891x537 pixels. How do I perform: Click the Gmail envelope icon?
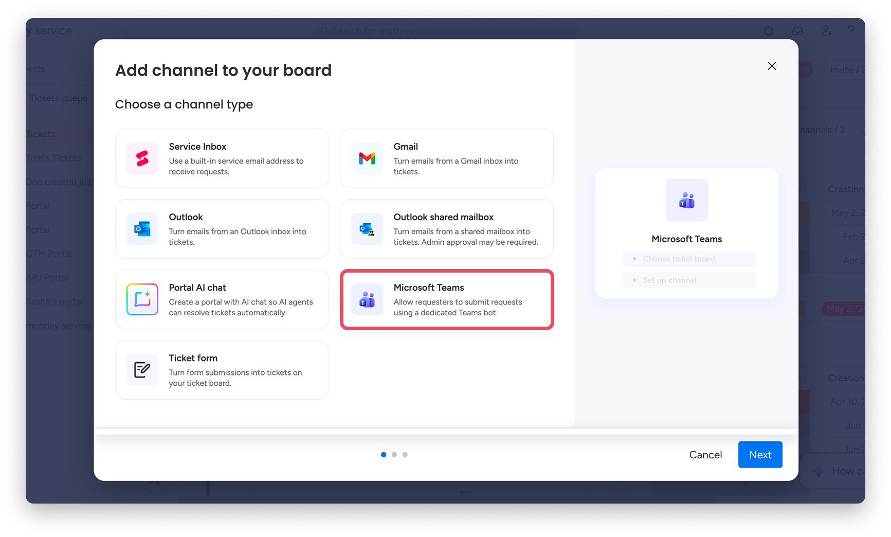tap(367, 158)
